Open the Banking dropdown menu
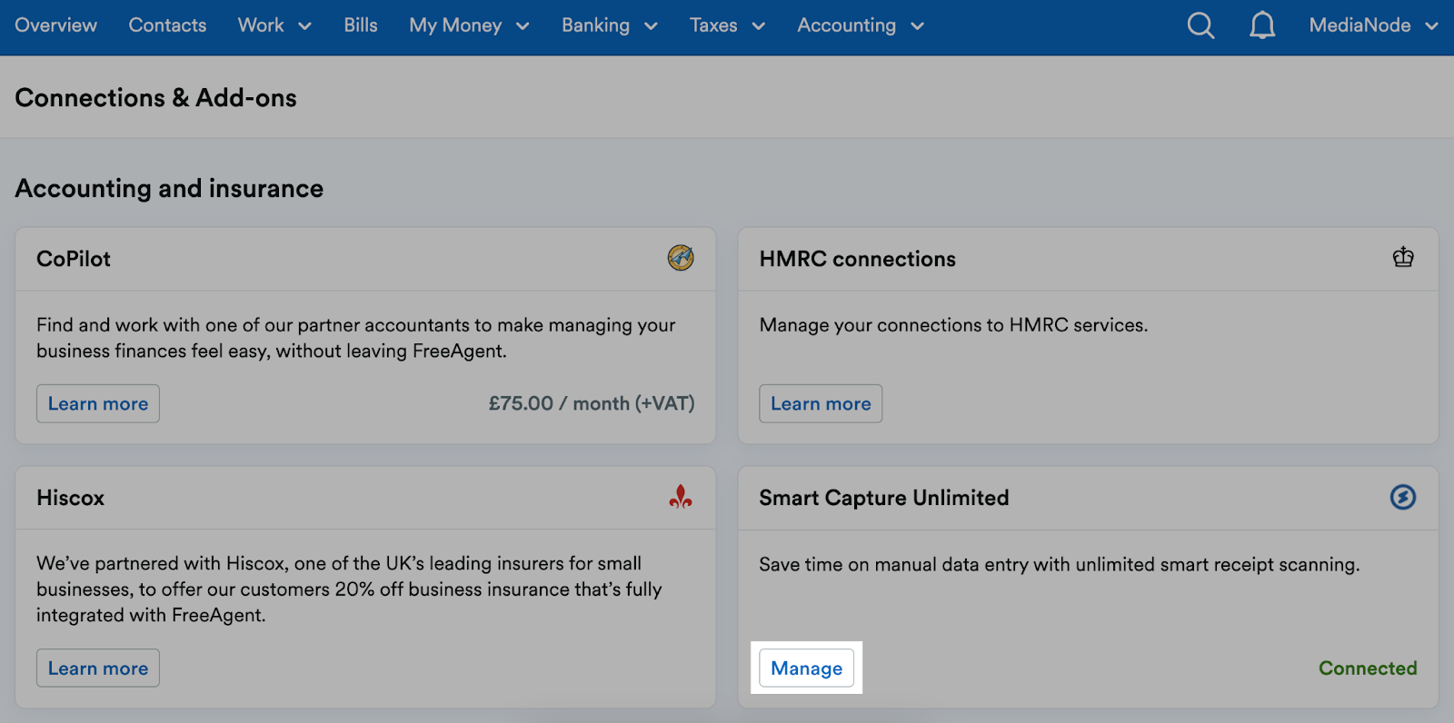 609,25
